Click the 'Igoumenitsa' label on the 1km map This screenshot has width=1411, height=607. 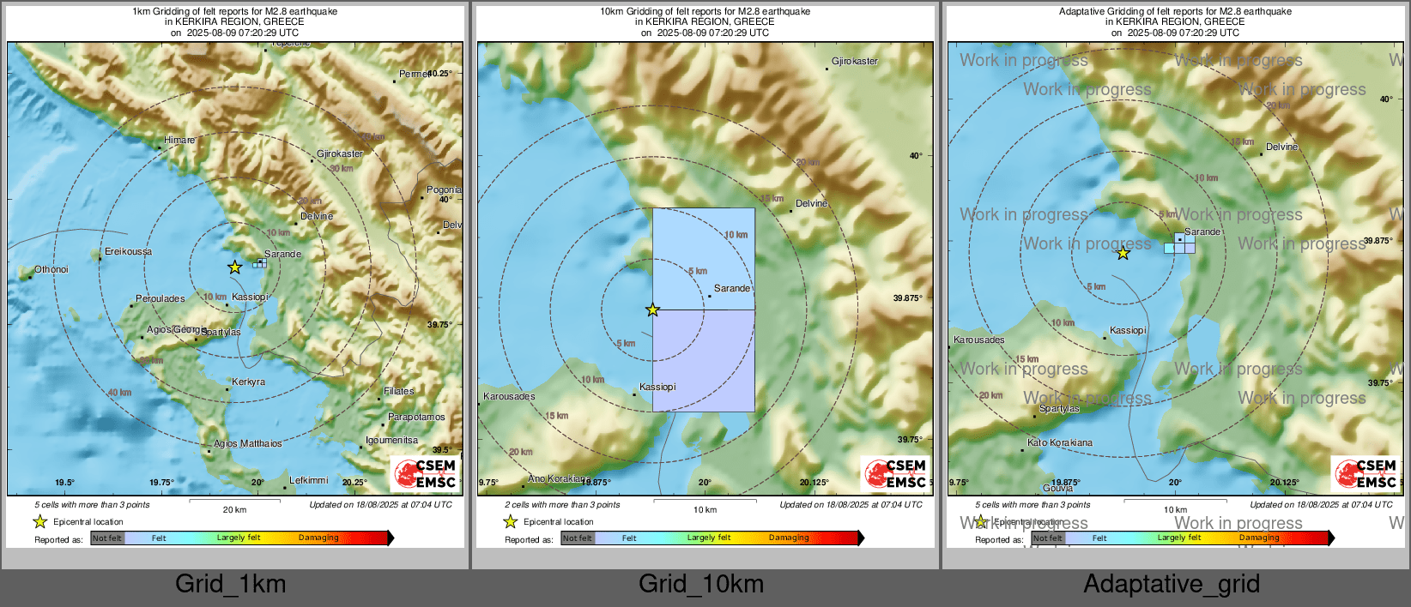pos(391,440)
